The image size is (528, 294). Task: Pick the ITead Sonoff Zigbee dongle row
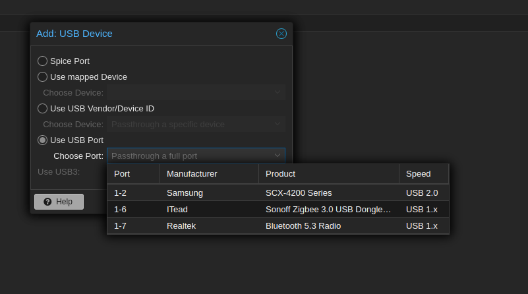click(278, 210)
